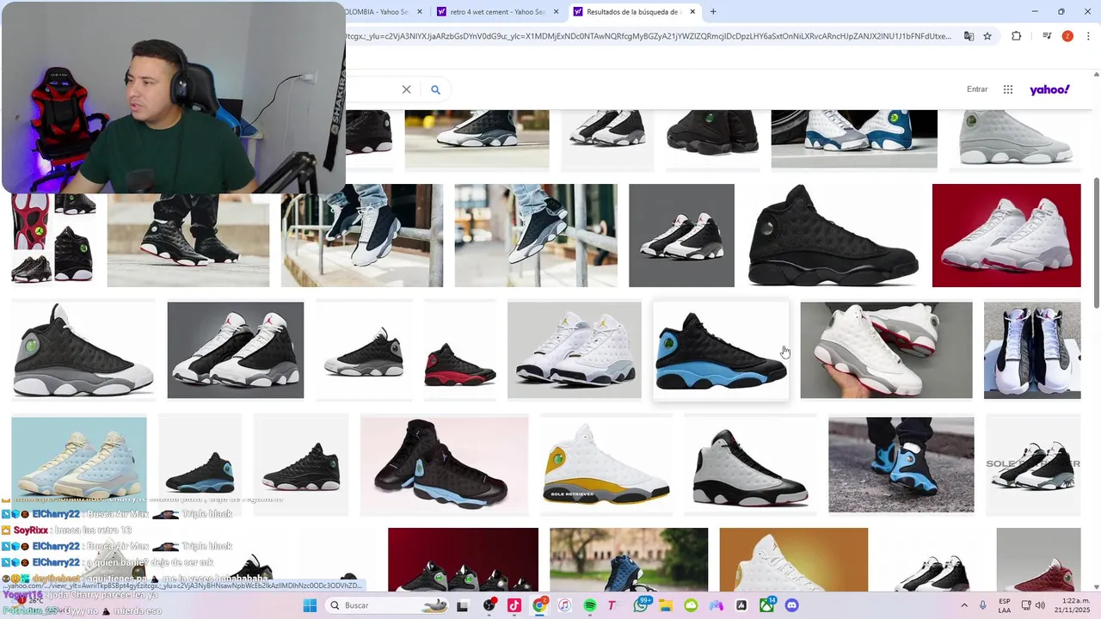The height and width of the screenshot is (619, 1101).
Task: Bookmark this page with the star icon
Action: (x=987, y=36)
